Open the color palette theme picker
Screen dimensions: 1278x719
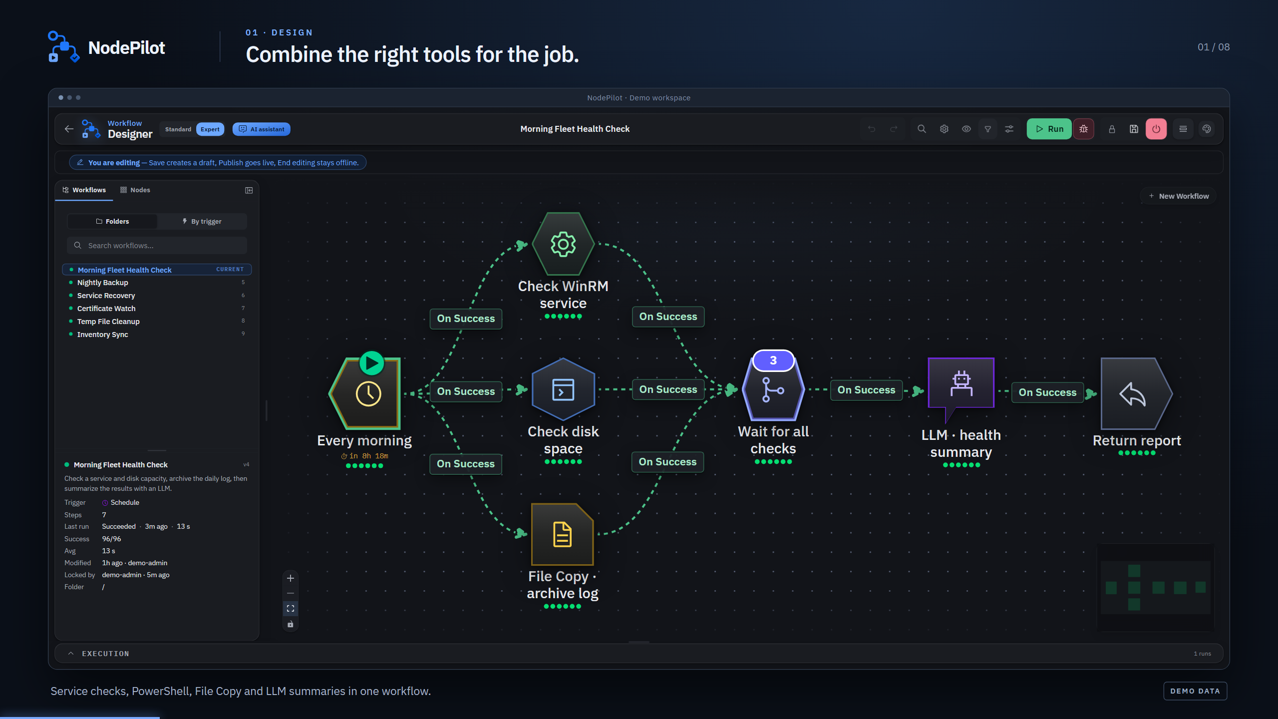[x=1207, y=129]
